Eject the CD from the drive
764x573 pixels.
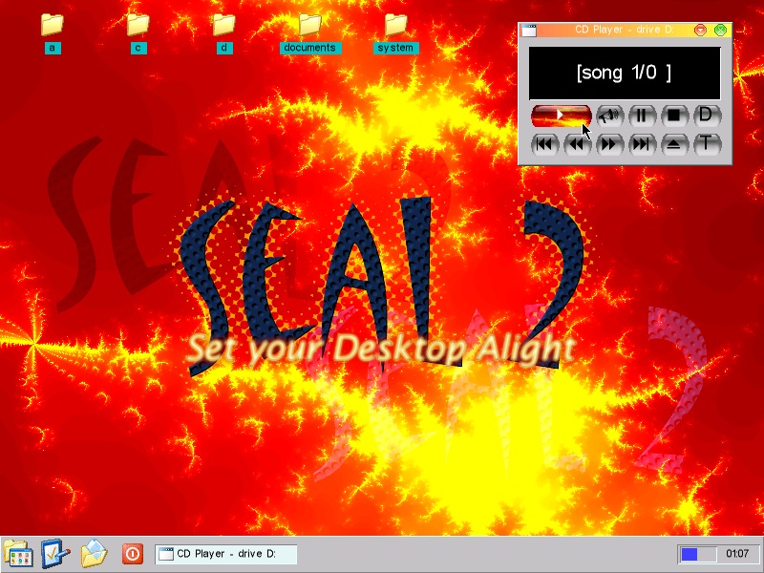tap(673, 145)
